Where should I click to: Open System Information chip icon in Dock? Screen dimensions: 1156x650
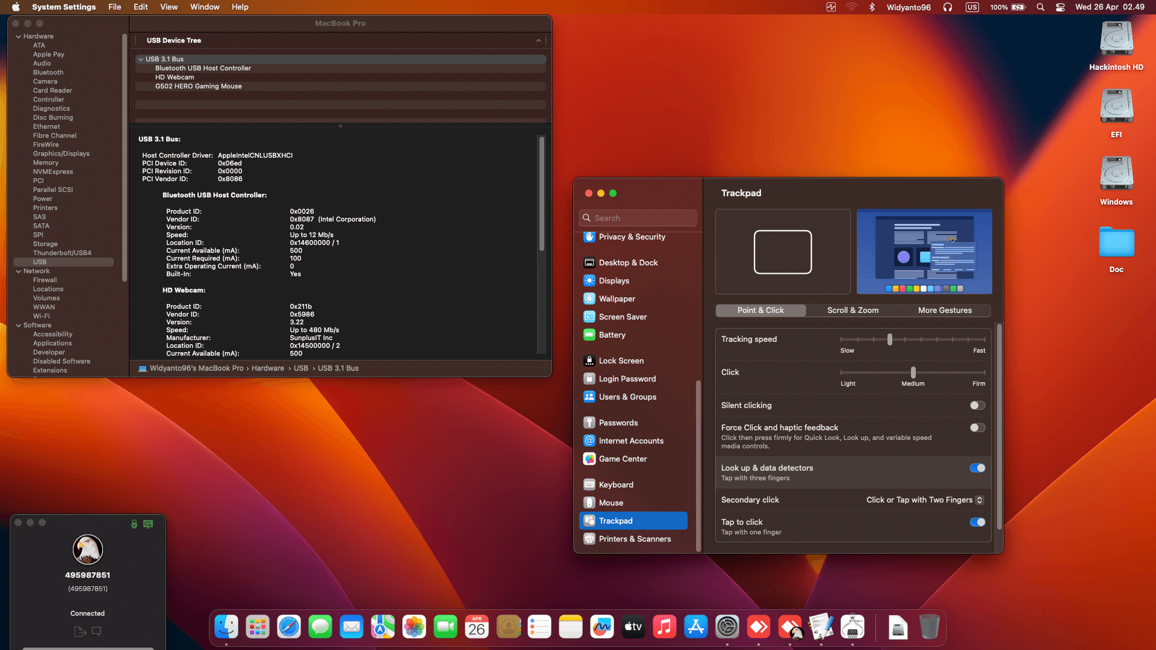coord(853,627)
